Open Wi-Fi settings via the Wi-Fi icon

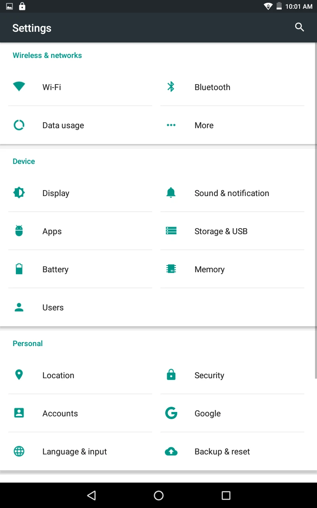(x=19, y=86)
